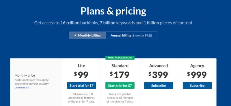Click the Most Popular Plan badge
Viewport: 231px width, 106px height.
click(120, 58)
